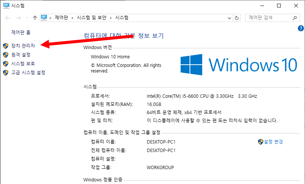Click the Windows 10 logo image
305x184 pixels.
click(239, 65)
